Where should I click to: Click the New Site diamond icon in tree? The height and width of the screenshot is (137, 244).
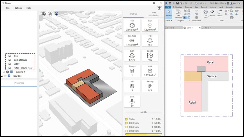click(5, 76)
